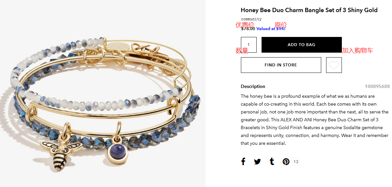Click the product number 100895688
The width and height of the screenshot is (392, 187).
click(377, 87)
